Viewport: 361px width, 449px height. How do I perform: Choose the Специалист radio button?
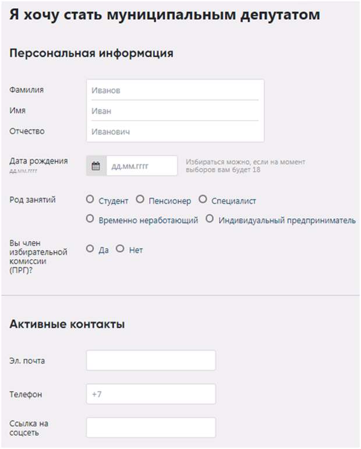point(203,199)
